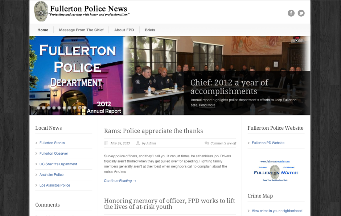
Task: Click the speech bubble comments icon
Action: click(x=206, y=143)
